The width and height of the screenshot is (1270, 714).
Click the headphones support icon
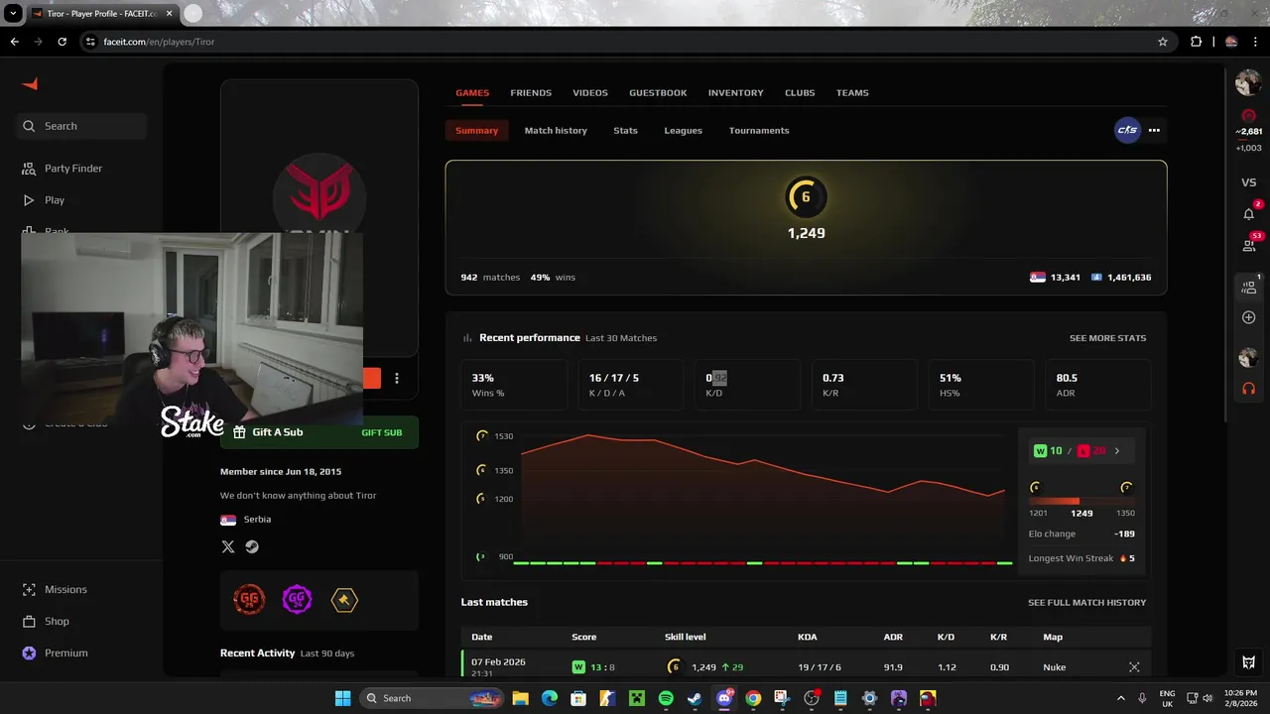pyautogui.click(x=1248, y=388)
